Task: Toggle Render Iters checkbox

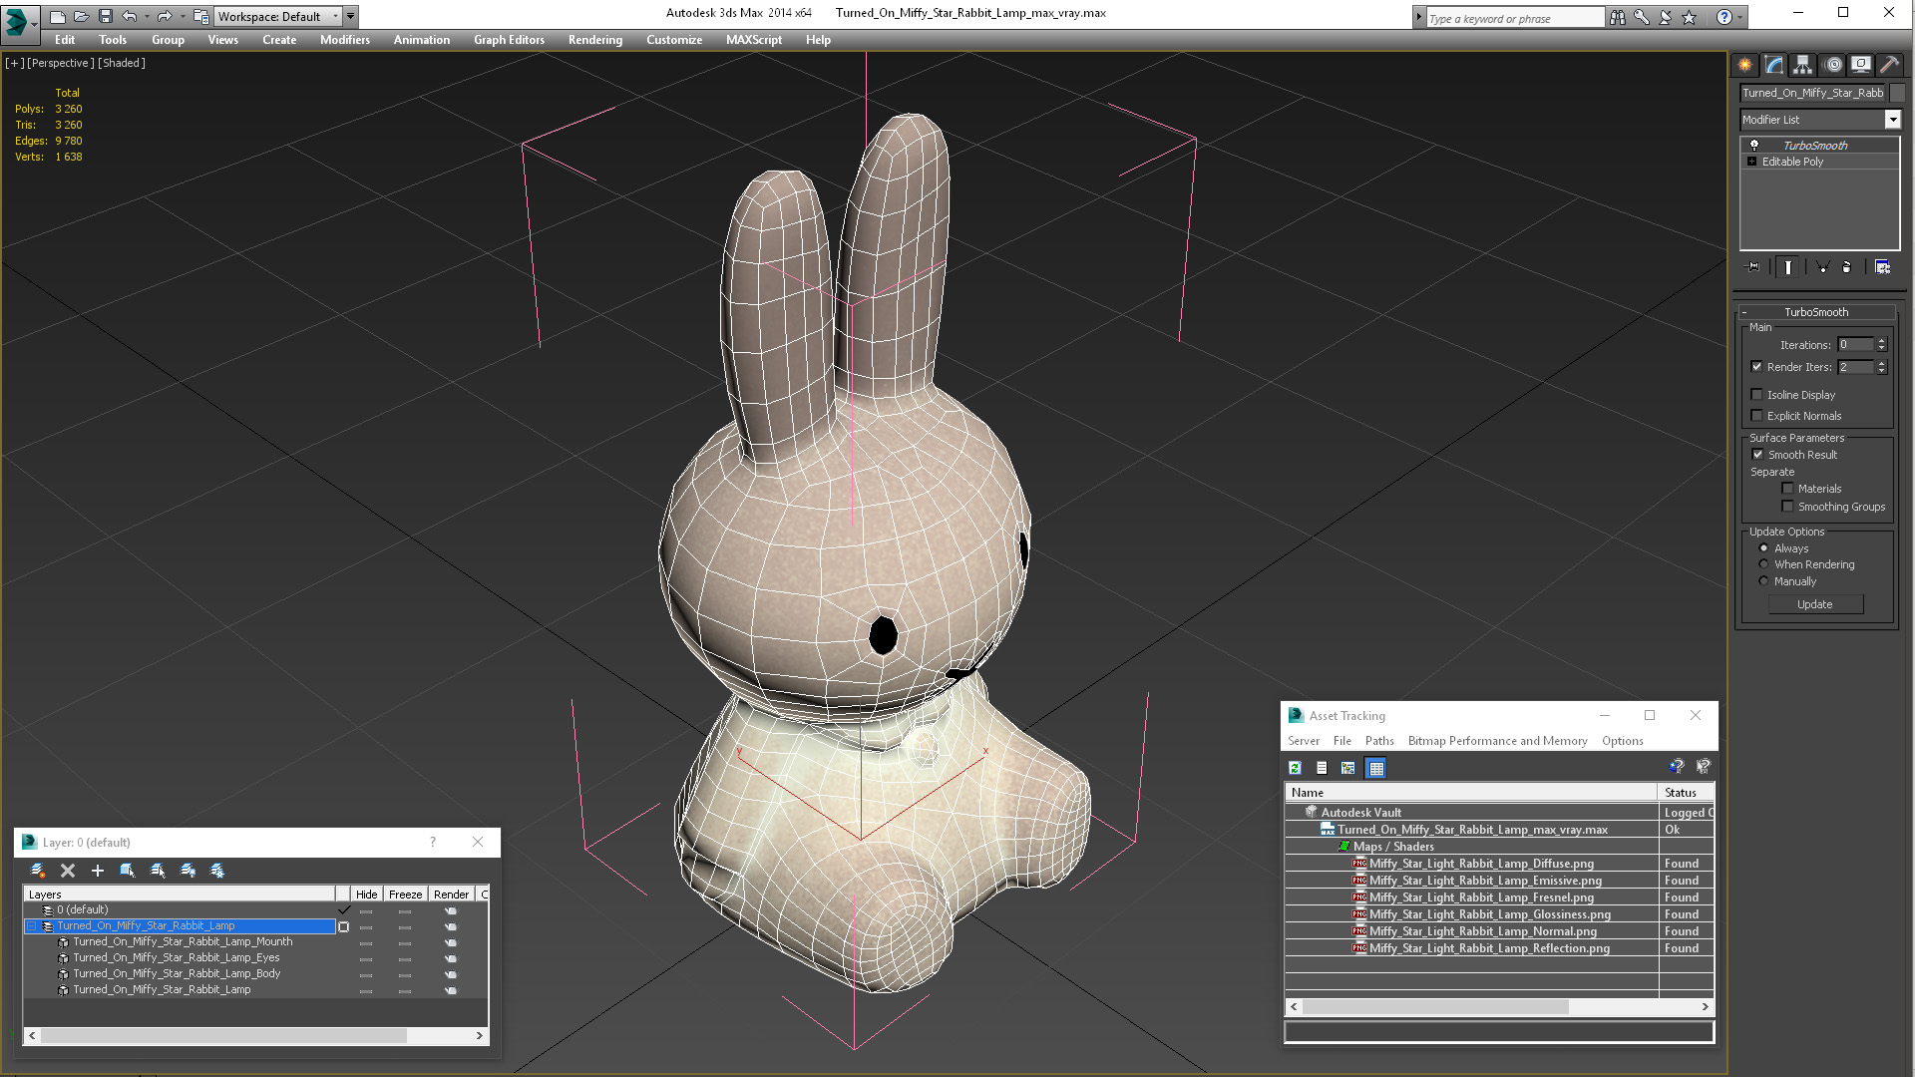Action: point(1757,367)
